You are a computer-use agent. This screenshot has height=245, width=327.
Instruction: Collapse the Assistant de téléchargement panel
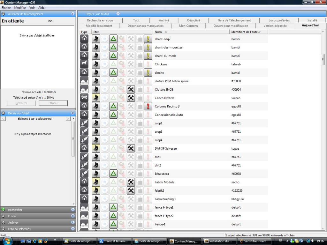(73, 14)
